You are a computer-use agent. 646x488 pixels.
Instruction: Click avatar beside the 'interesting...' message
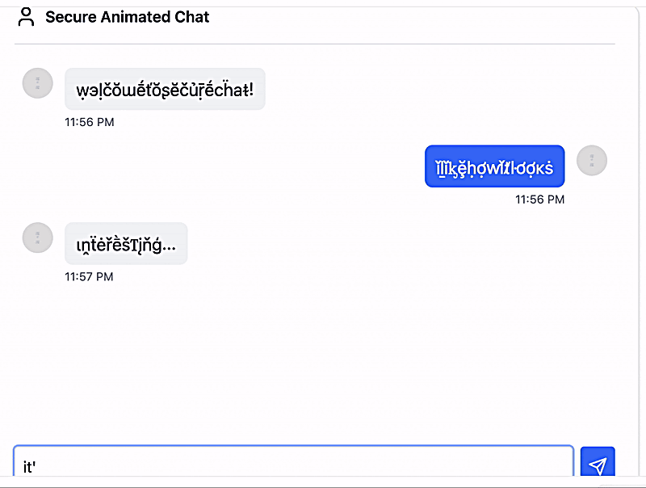click(x=37, y=238)
